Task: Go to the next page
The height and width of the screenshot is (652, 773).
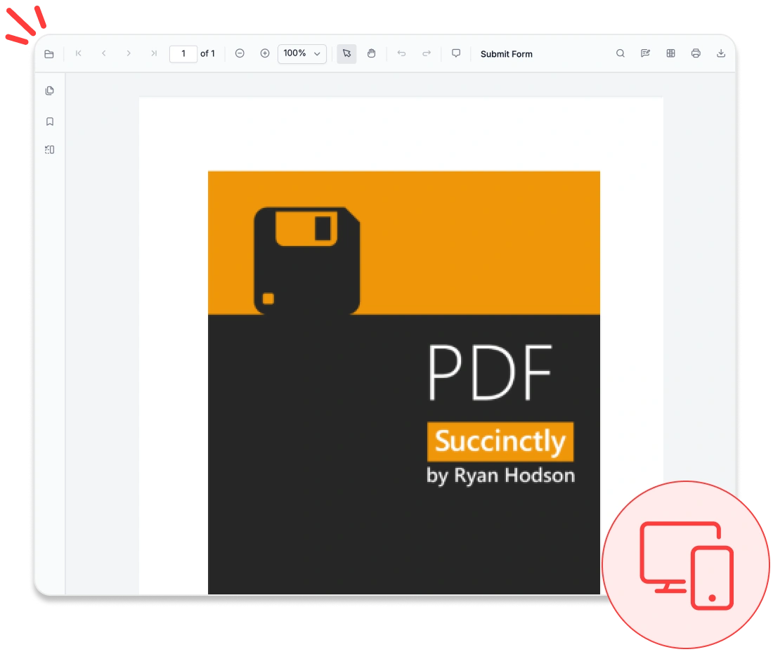Action: [x=129, y=53]
